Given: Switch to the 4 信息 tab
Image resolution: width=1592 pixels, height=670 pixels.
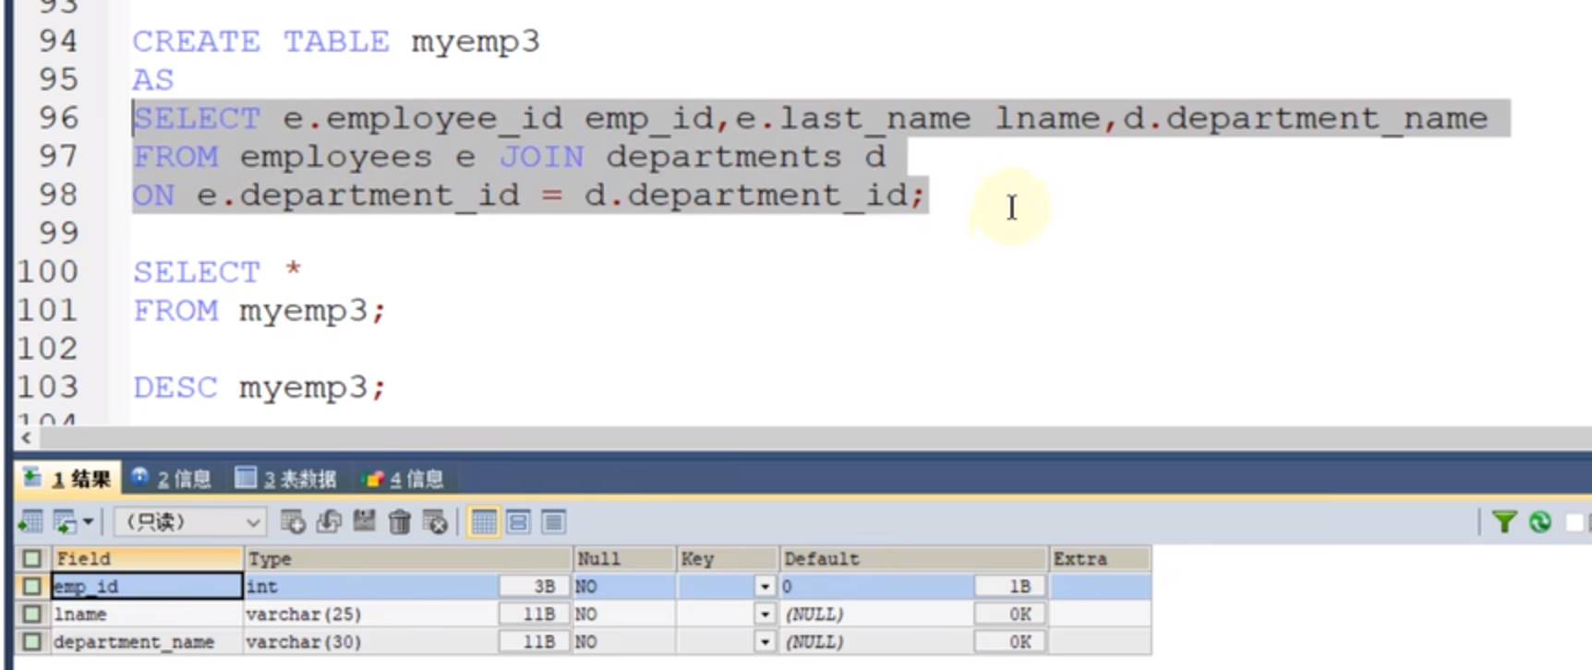Looking at the screenshot, I should tap(404, 478).
